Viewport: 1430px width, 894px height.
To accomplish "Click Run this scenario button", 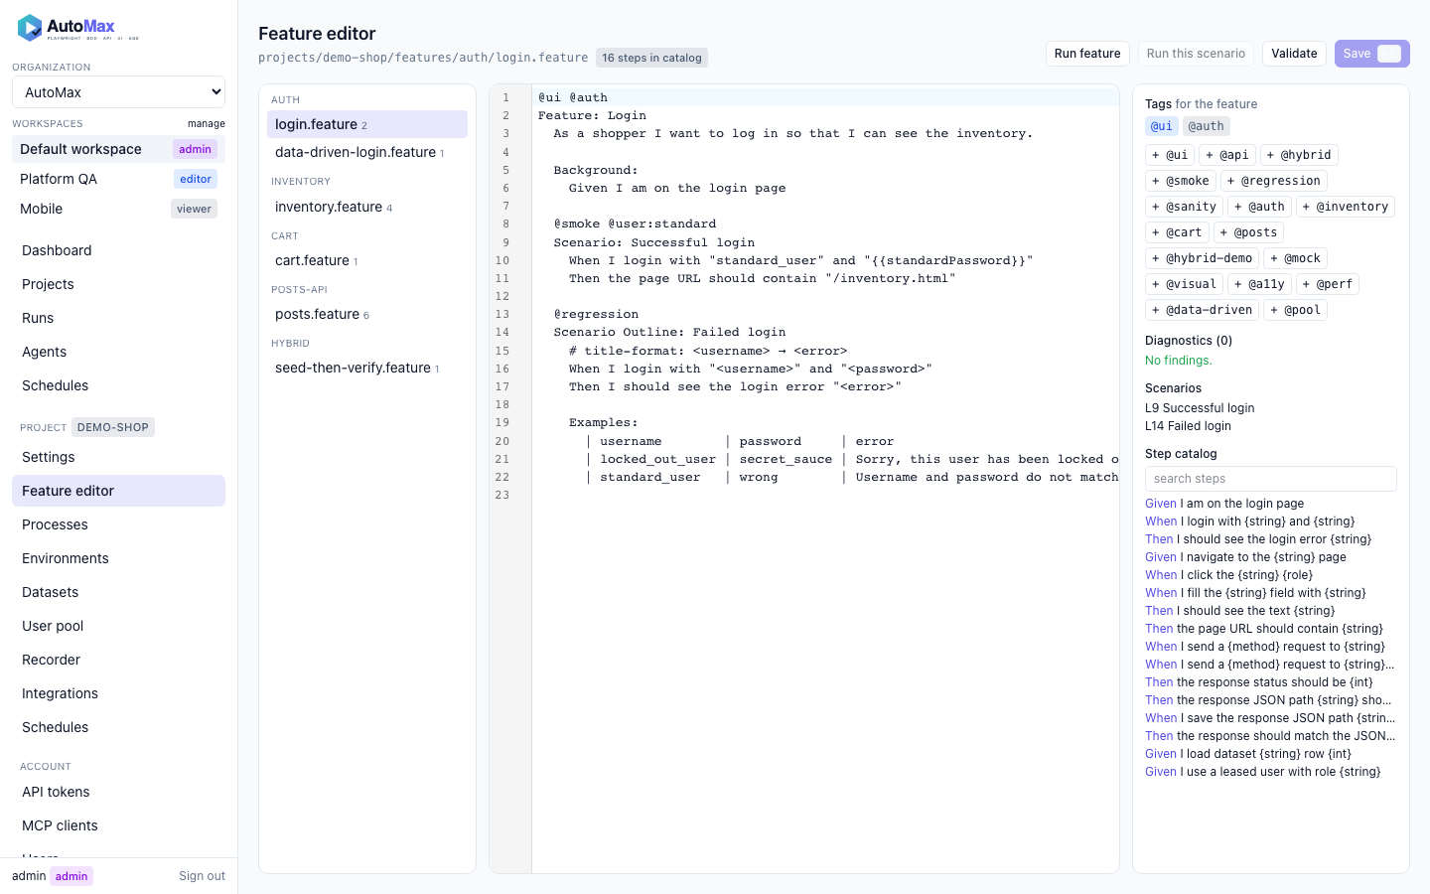I will (1196, 54).
